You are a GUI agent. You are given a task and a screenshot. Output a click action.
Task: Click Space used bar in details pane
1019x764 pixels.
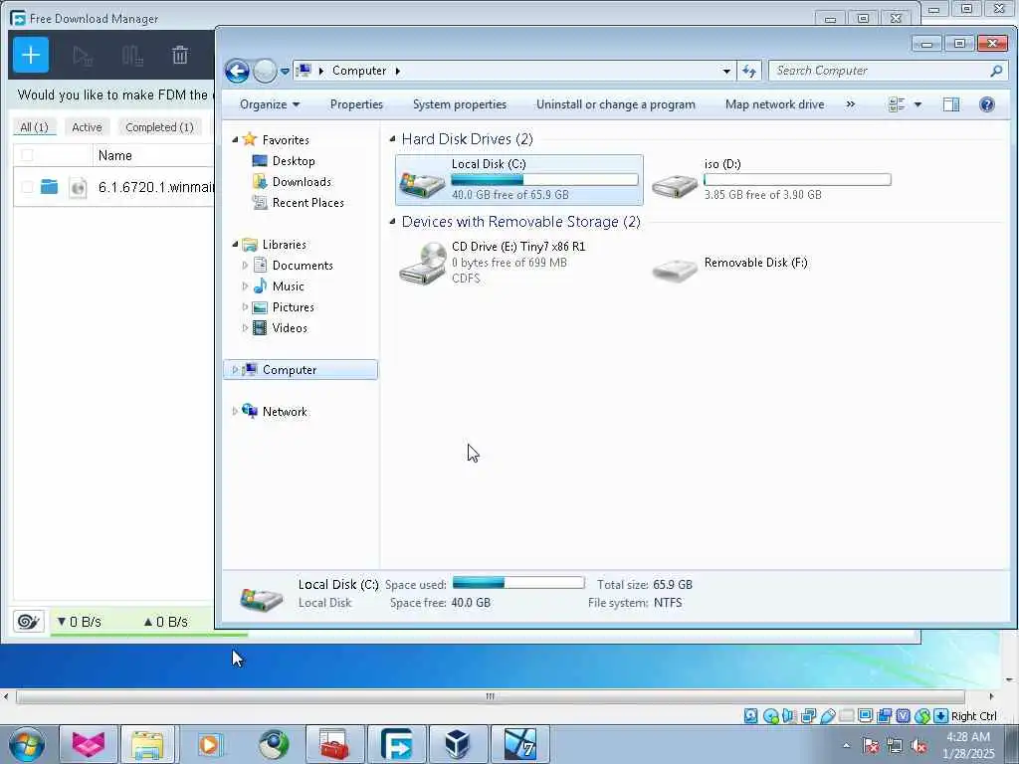tap(518, 583)
